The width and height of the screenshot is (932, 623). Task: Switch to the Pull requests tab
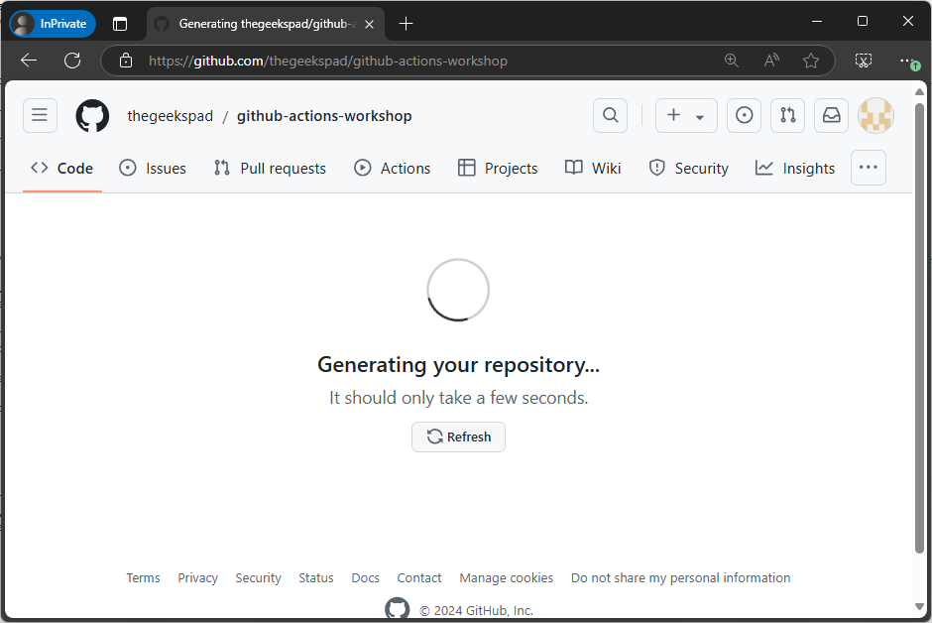tap(271, 169)
